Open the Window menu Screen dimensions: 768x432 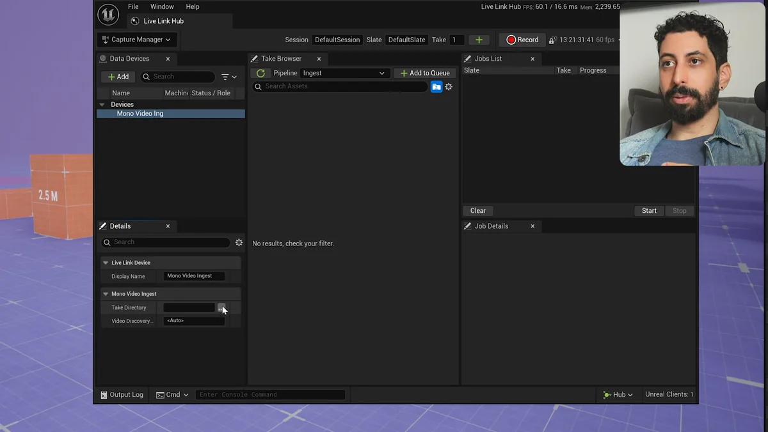[162, 6]
